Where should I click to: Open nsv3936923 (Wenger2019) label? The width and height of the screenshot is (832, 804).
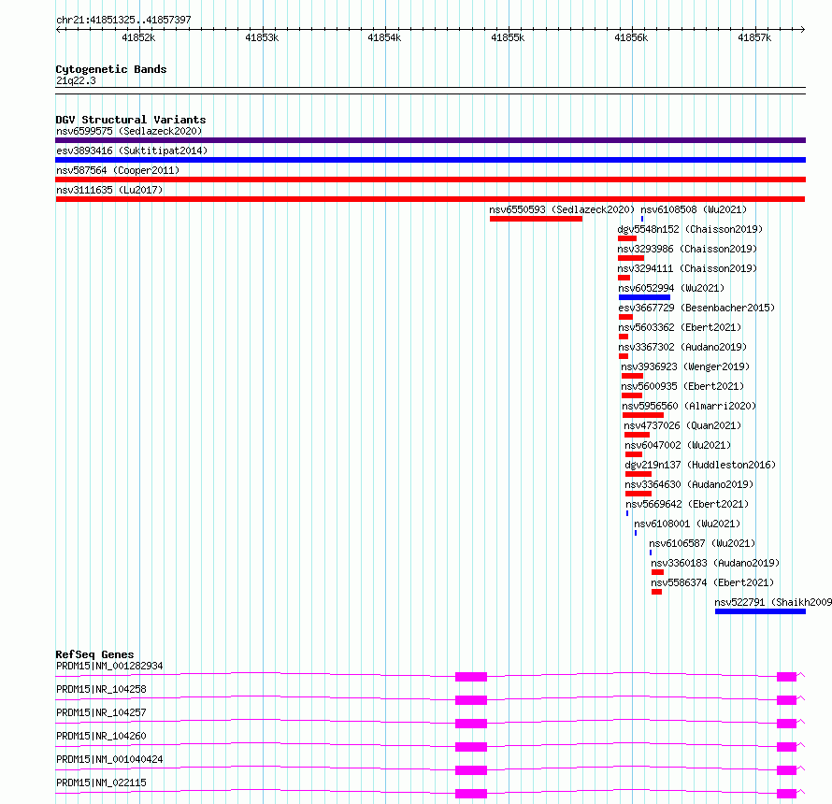tap(685, 366)
